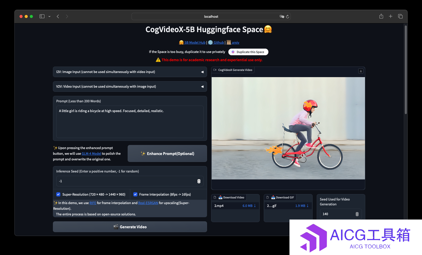
Task: Click the red academic use warning text
Action: click(212, 60)
